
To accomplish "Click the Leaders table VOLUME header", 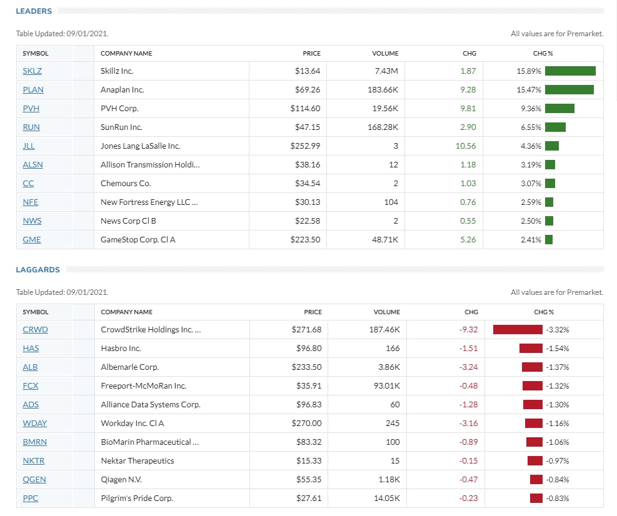I will [x=385, y=54].
